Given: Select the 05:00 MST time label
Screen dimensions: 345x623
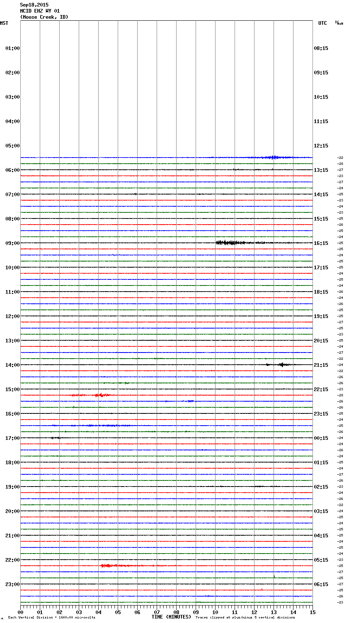Looking at the screenshot, I should pos(13,146).
